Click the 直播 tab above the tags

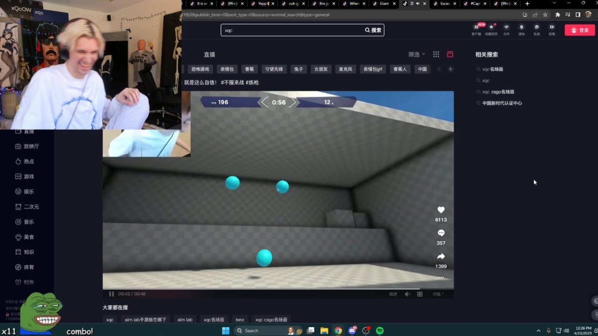[209, 55]
